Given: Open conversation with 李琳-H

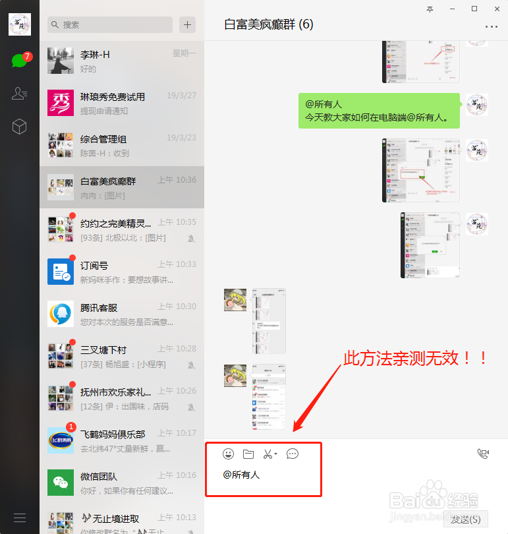Looking at the screenshot, I should [x=122, y=61].
